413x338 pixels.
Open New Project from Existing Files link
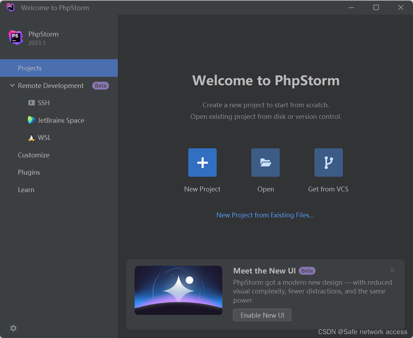coord(265,215)
